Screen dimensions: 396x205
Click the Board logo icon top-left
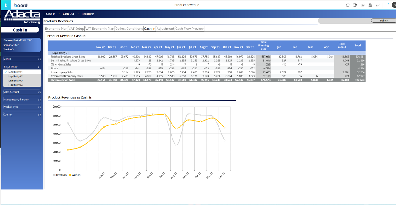6,5
